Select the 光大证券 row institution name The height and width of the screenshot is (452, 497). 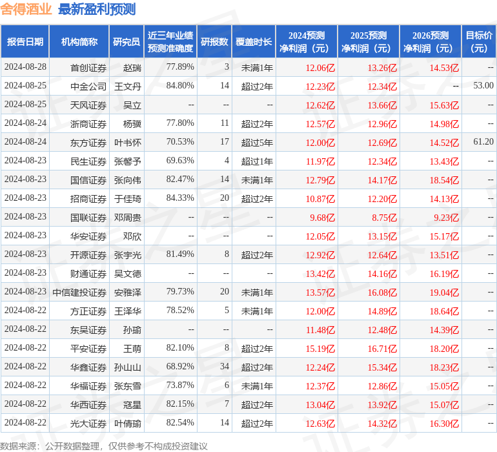(88, 424)
